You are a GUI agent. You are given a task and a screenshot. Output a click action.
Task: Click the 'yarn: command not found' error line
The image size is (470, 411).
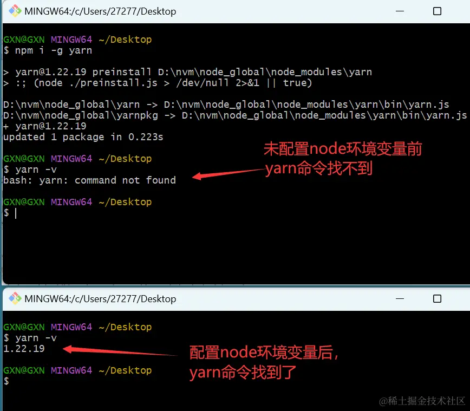pos(89,180)
